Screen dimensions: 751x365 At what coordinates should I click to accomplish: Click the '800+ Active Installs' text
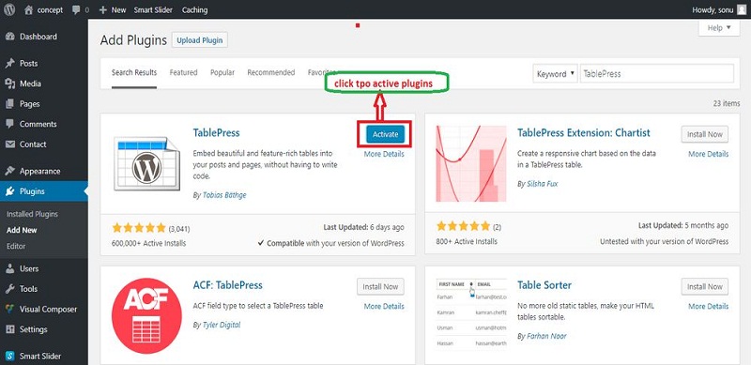tap(467, 241)
